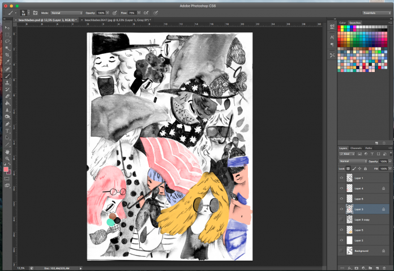Viewport: 394px width, 271px height.
Task: Select the Sharpen/Blur tool
Action: (x=7, y=110)
